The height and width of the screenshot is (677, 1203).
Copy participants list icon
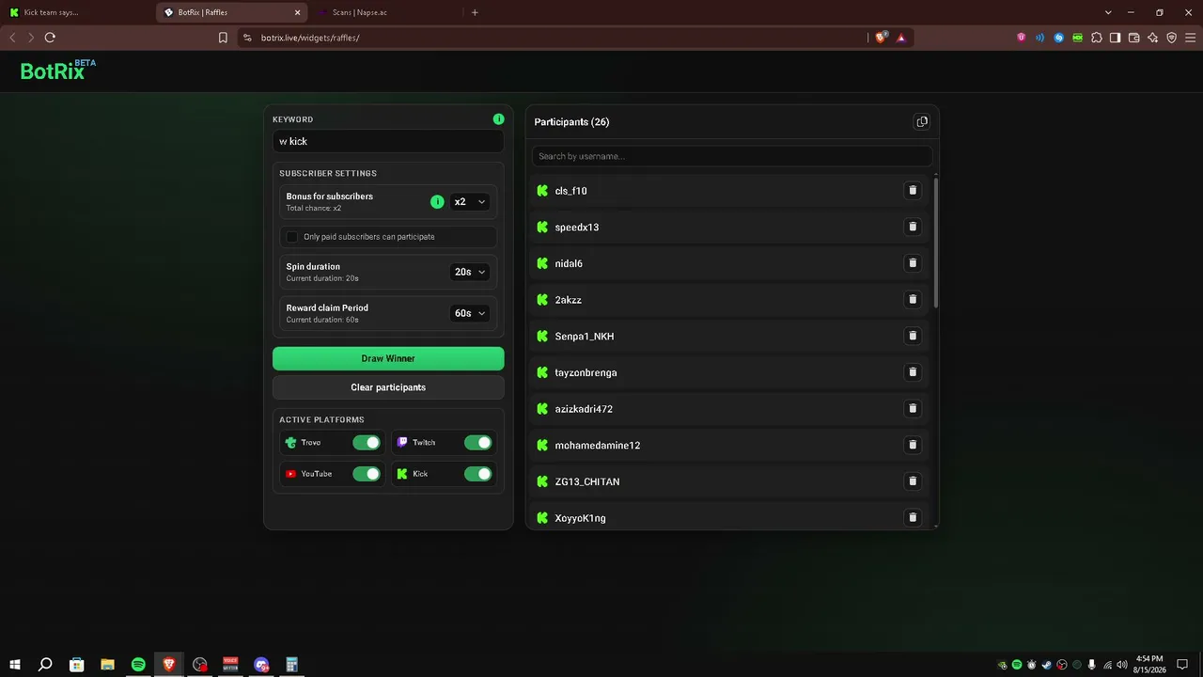point(922,122)
